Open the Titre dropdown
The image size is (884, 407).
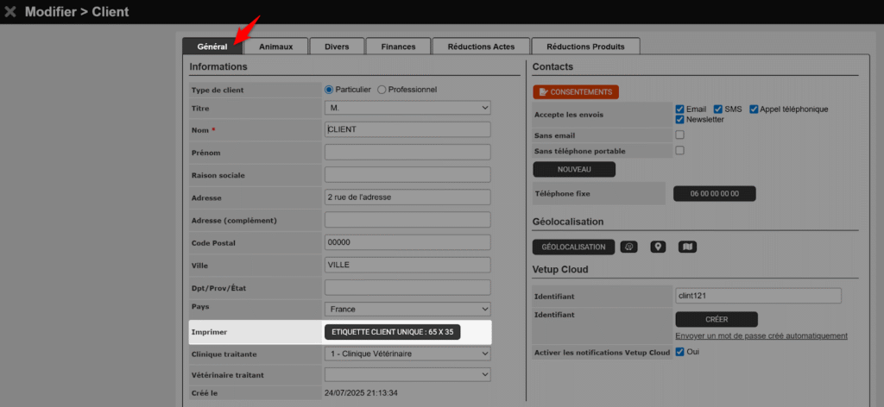pos(407,108)
